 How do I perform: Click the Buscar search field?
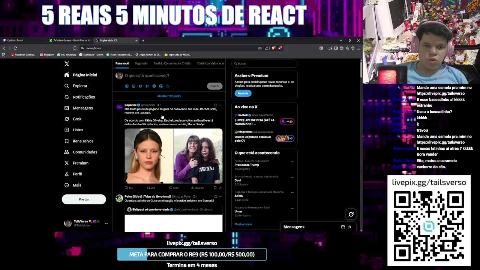pyautogui.click(x=264, y=64)
